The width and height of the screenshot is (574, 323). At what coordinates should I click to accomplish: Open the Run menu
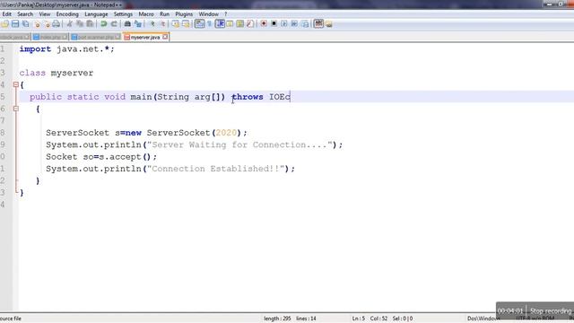[165, 14]
